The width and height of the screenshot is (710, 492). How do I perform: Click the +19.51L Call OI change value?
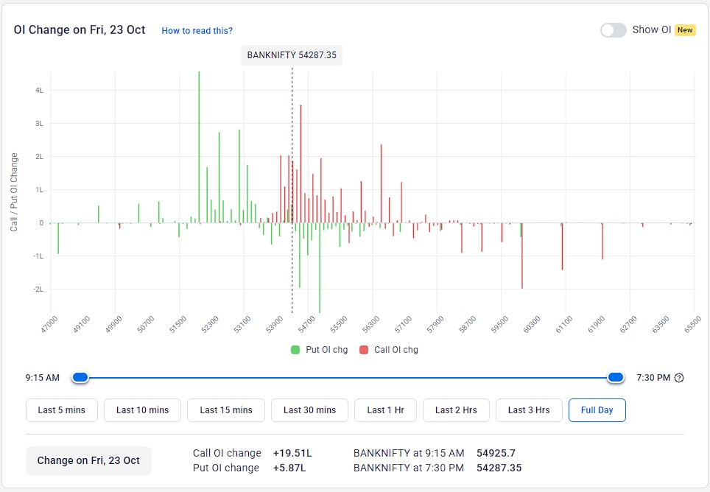292,453
